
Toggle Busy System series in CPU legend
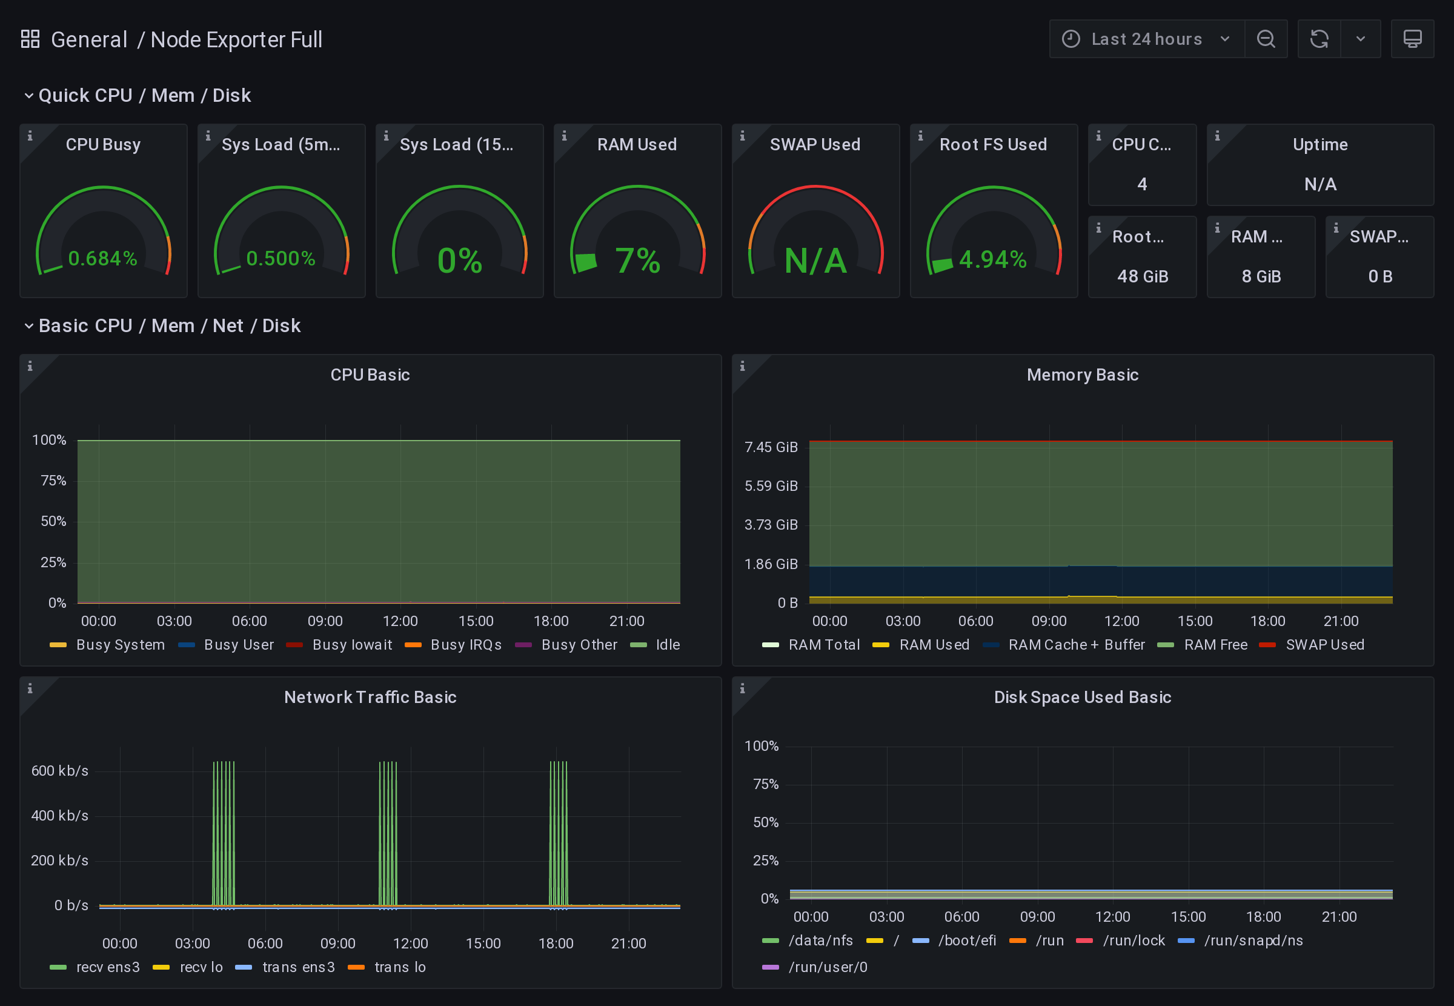coord(121,645)
